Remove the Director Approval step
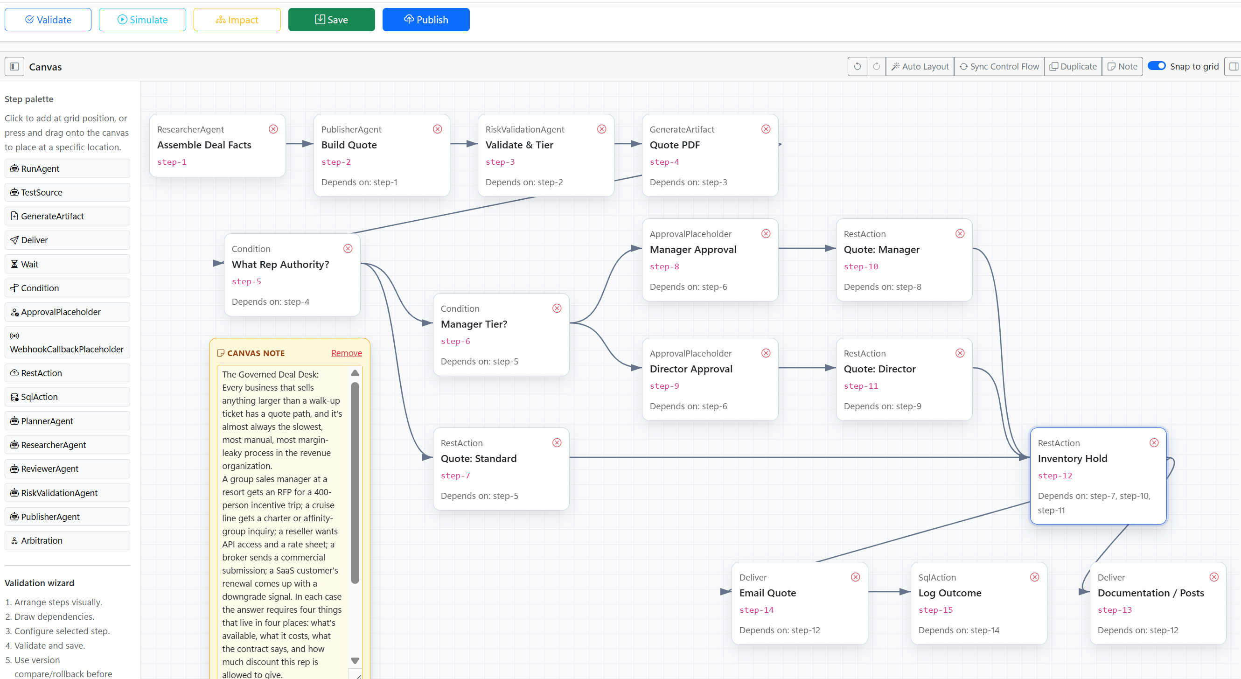The height and width of the screenshot is (679, 1241). coord(766,353)
